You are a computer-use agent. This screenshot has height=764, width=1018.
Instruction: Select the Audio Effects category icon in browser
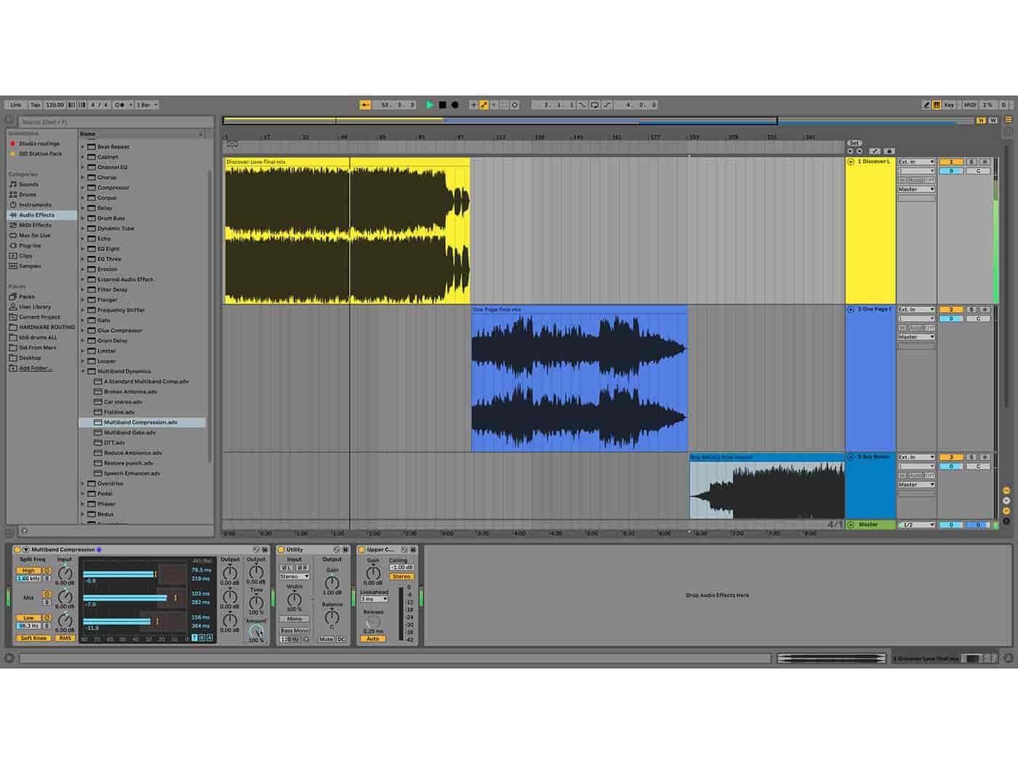14,215
